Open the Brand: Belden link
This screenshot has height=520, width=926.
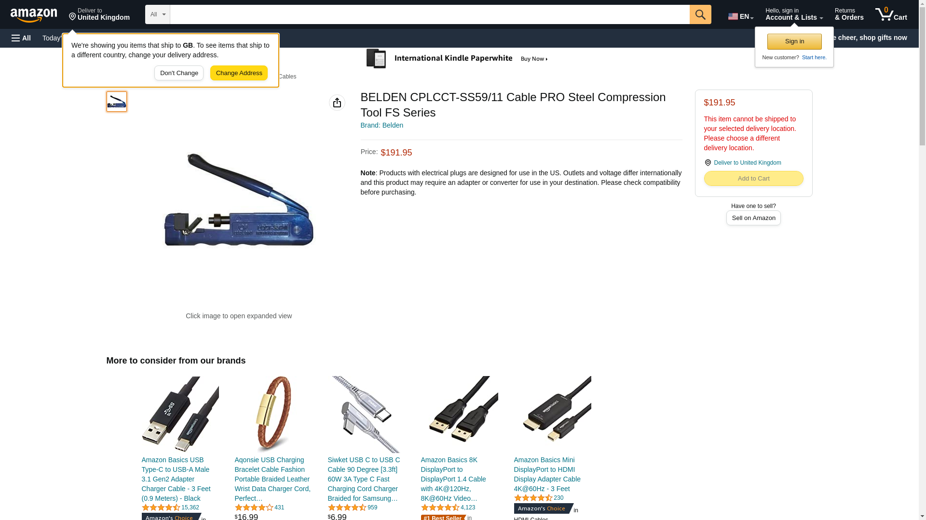[x=382, y=125]
